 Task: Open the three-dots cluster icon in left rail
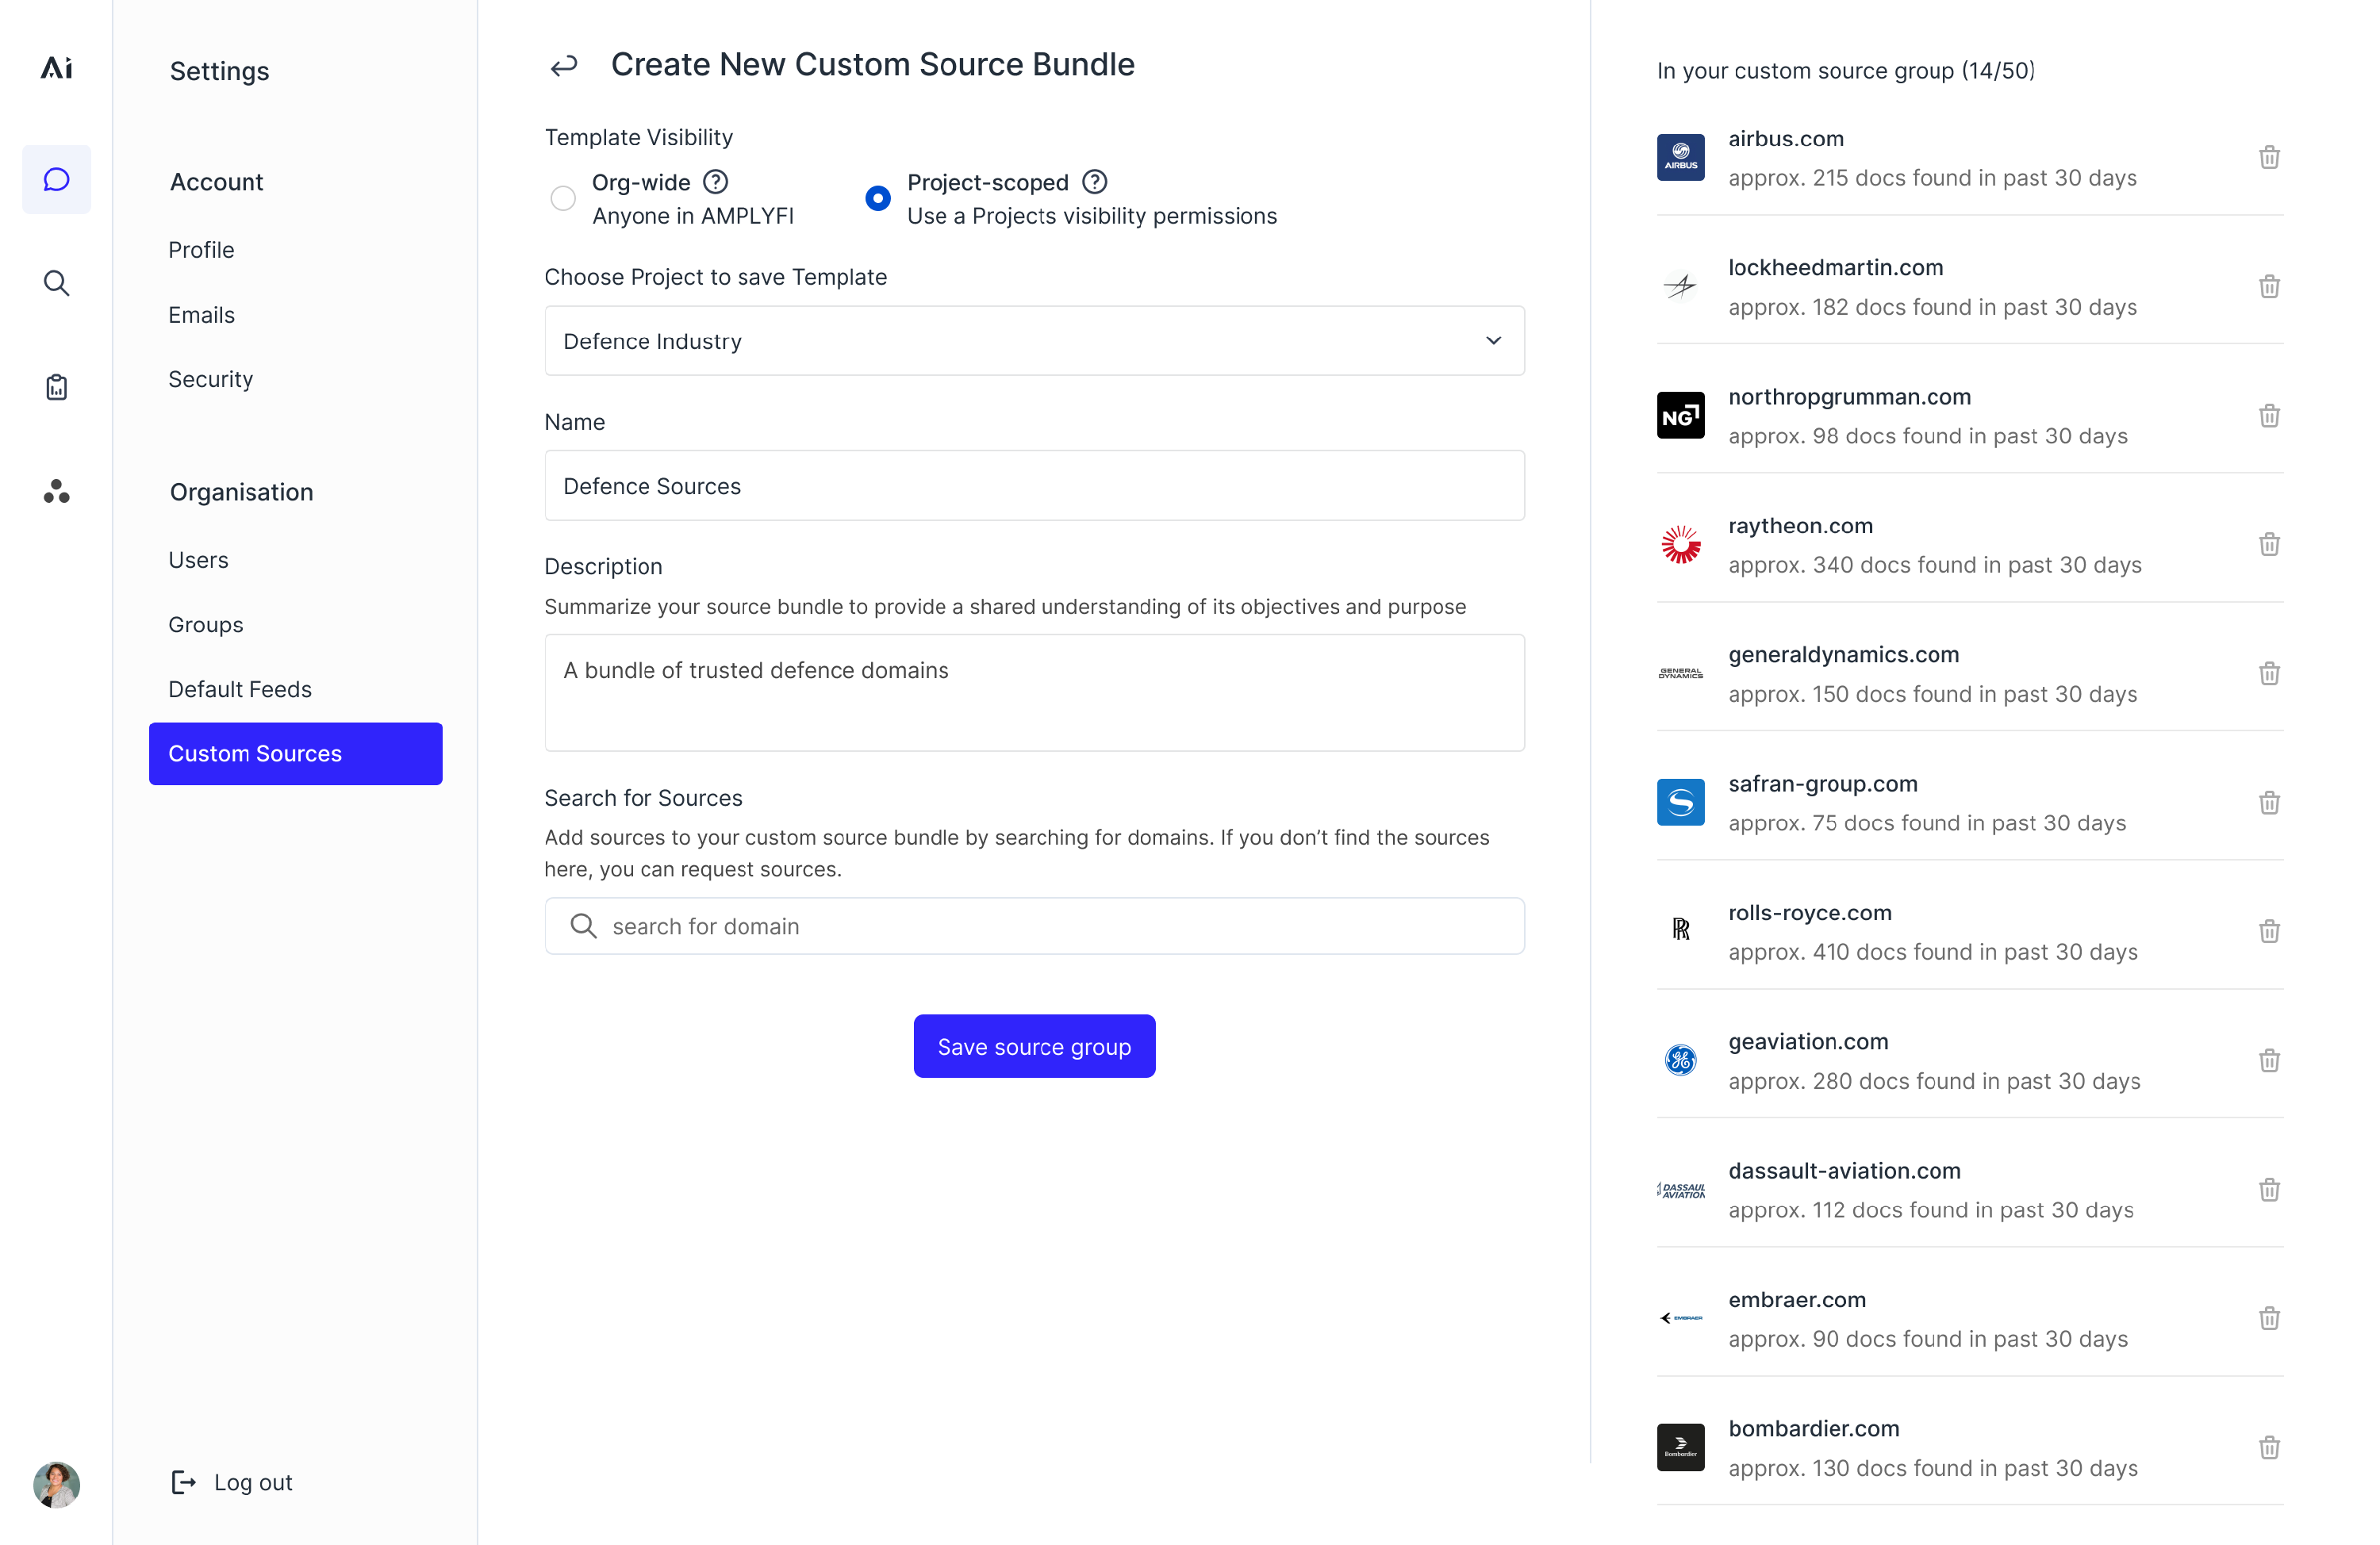[x=56, y=491]
